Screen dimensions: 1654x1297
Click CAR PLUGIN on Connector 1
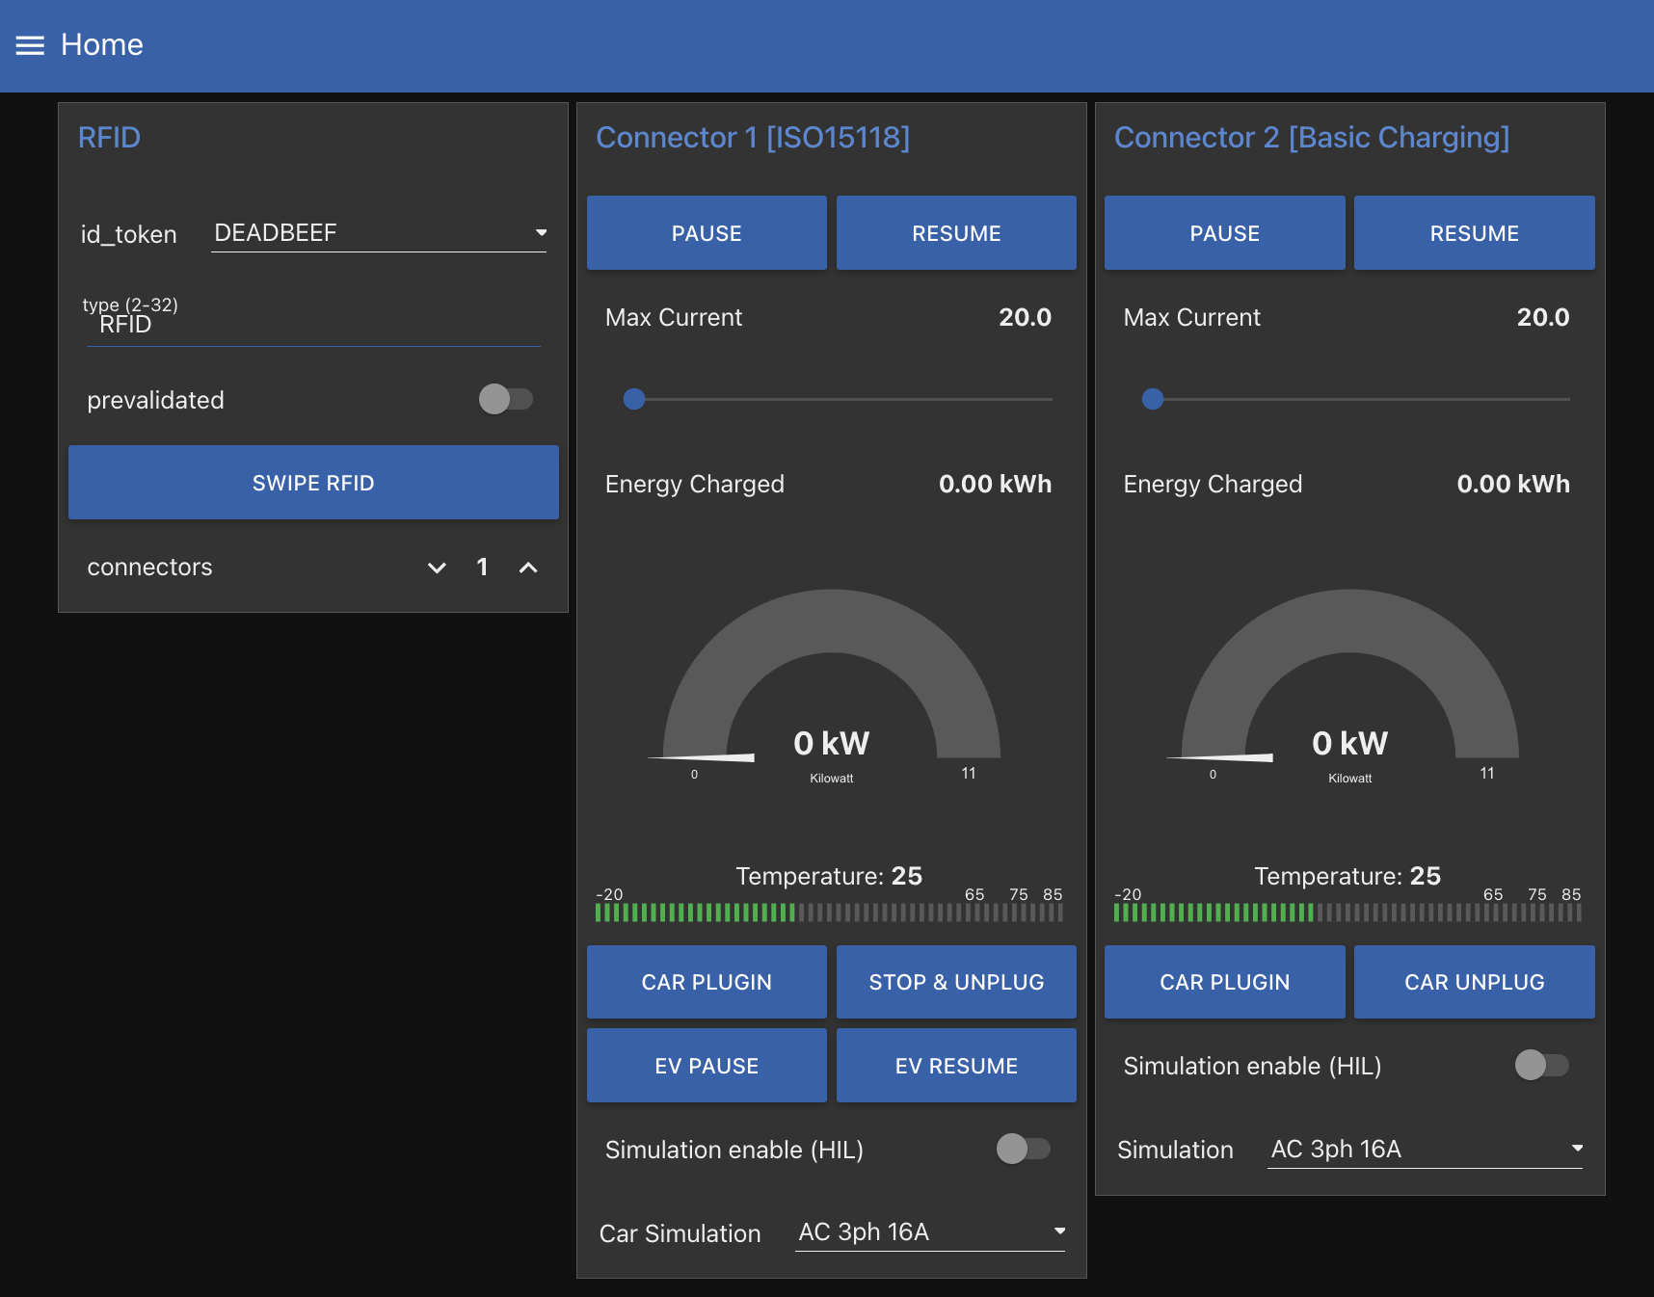pyautogui.click(x=707, y=982)
